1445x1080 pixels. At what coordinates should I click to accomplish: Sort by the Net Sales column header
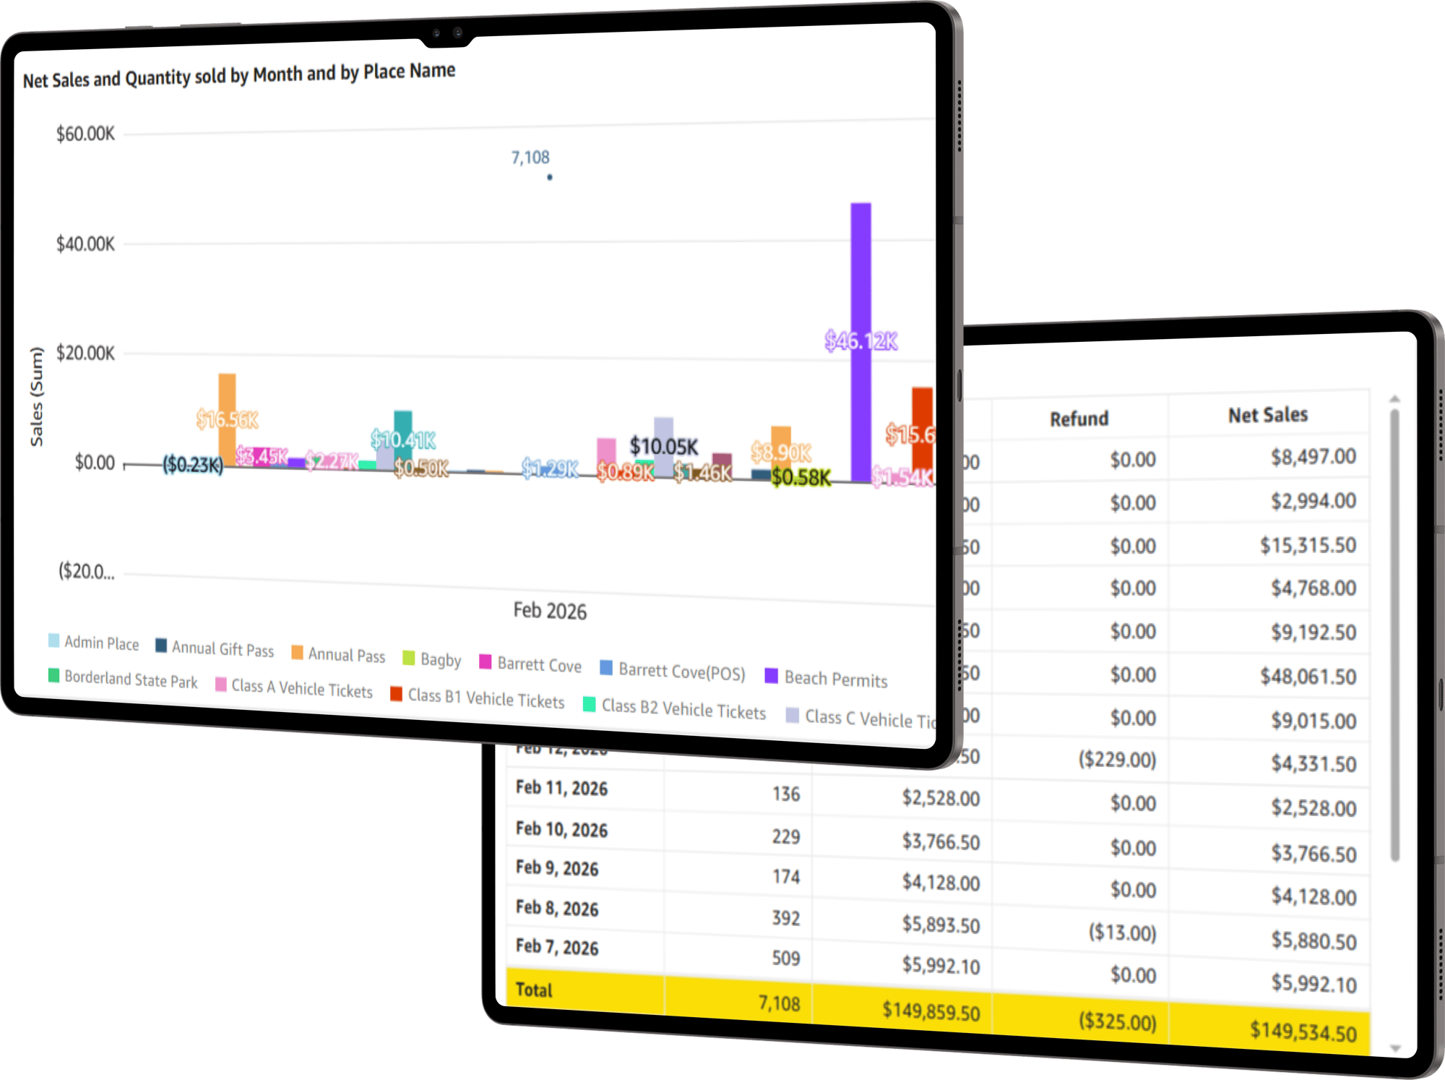(1268, 415)
